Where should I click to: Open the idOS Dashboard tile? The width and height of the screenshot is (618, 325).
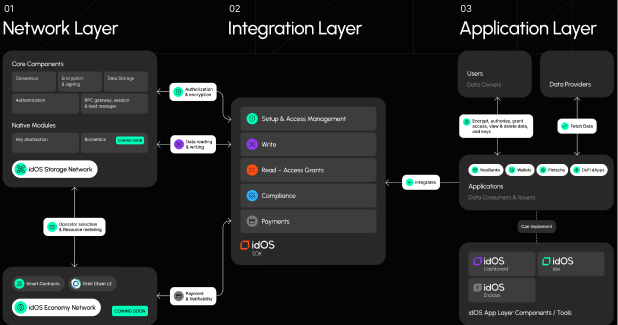point(501,264)
